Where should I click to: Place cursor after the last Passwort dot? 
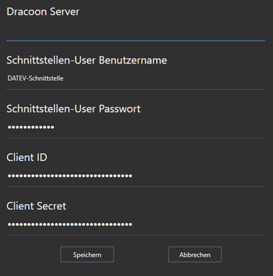55,127
